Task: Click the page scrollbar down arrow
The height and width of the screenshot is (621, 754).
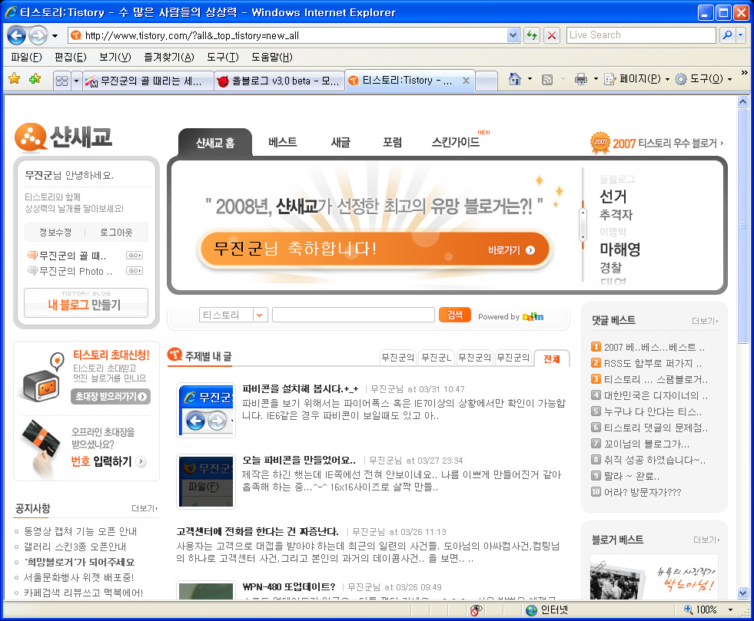Action: click(x=743, y=593)
